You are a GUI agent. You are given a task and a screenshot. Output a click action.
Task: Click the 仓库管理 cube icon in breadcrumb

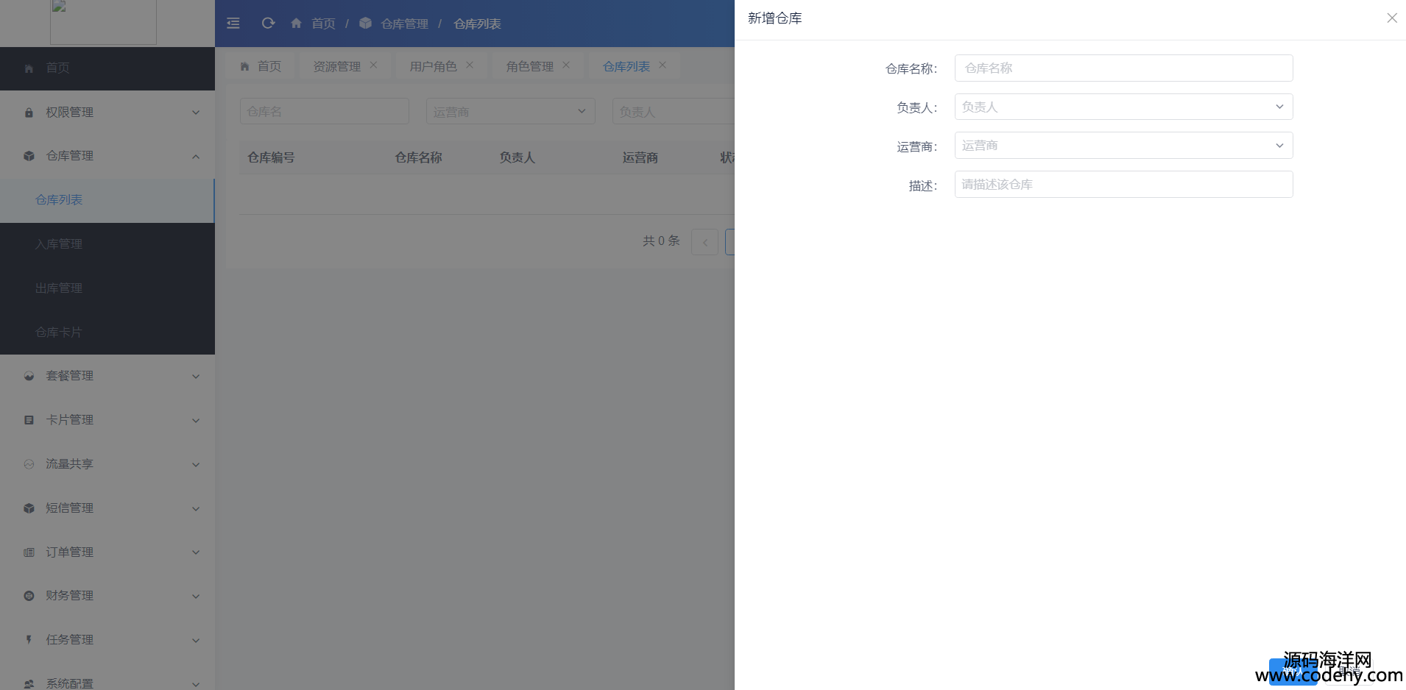coord(365,24)
